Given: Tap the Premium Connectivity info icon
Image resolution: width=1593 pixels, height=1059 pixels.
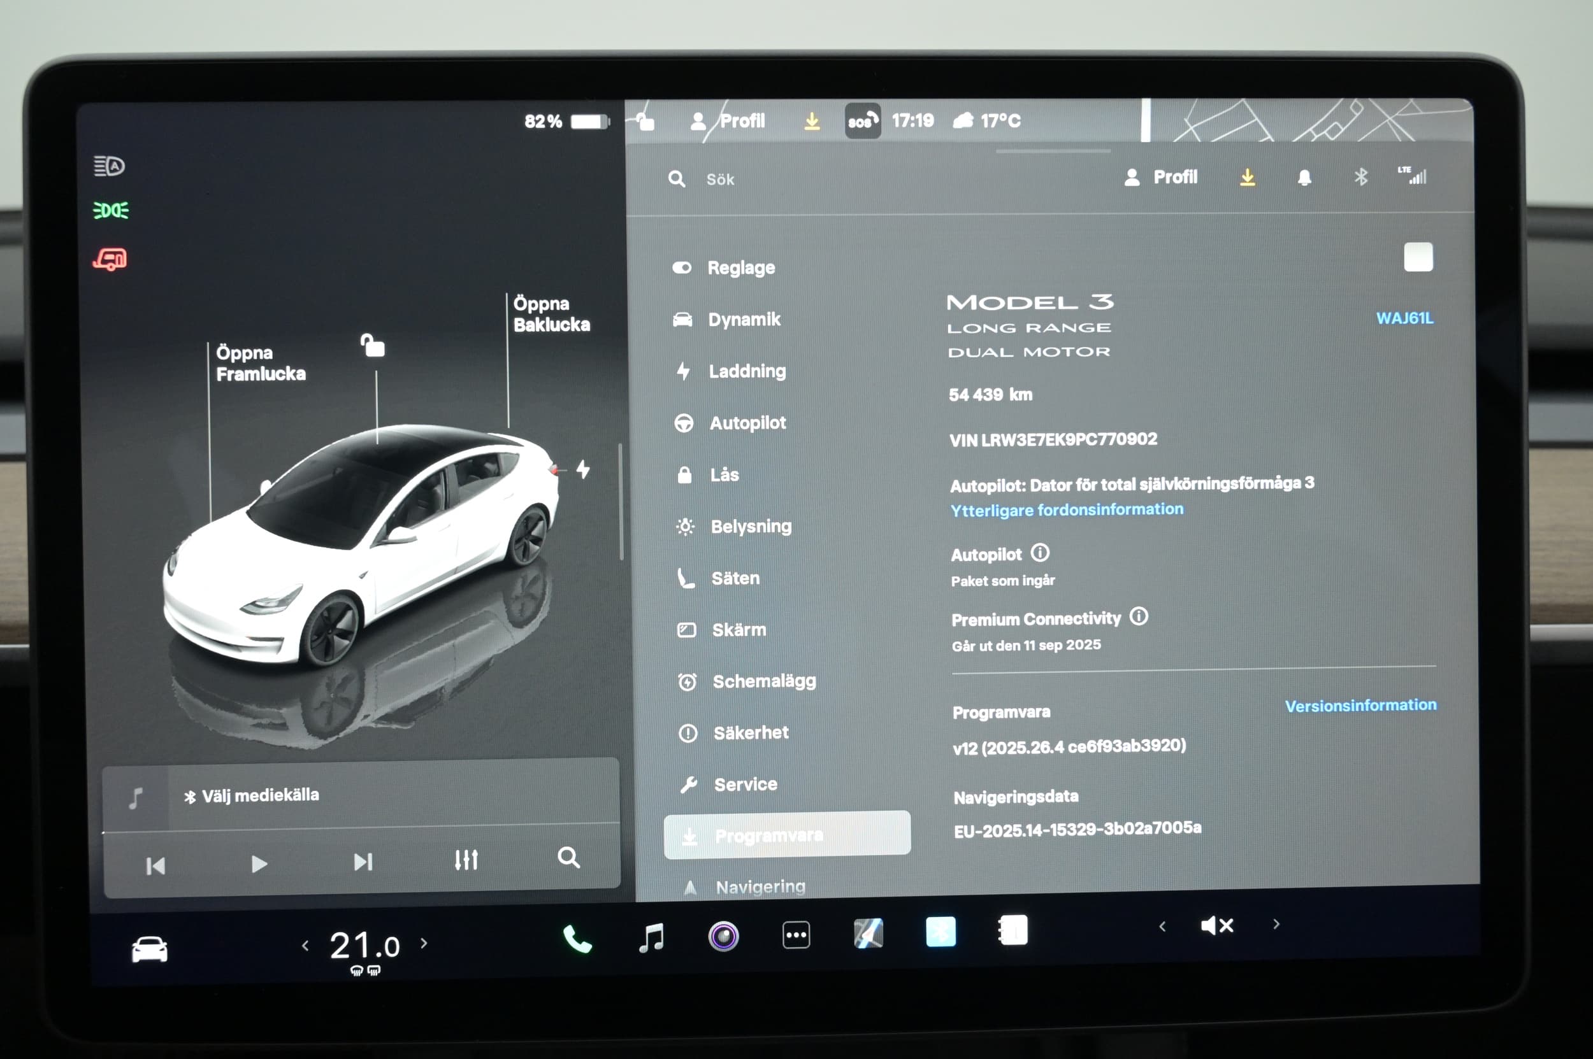Looking at the screenshot, I should click(x=1139, y=616).
